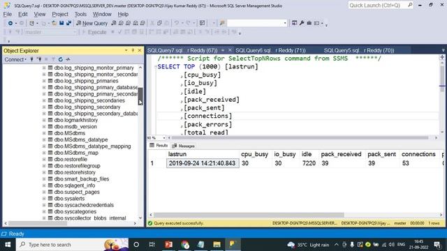Image resolution: width=447 pixels, height=251 pixels.
Task: Click the connections column header
Action: tap(418, 154)
